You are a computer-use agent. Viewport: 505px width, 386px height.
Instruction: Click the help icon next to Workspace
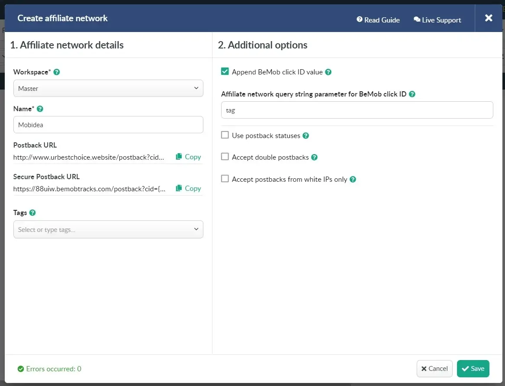pos(57,72)
